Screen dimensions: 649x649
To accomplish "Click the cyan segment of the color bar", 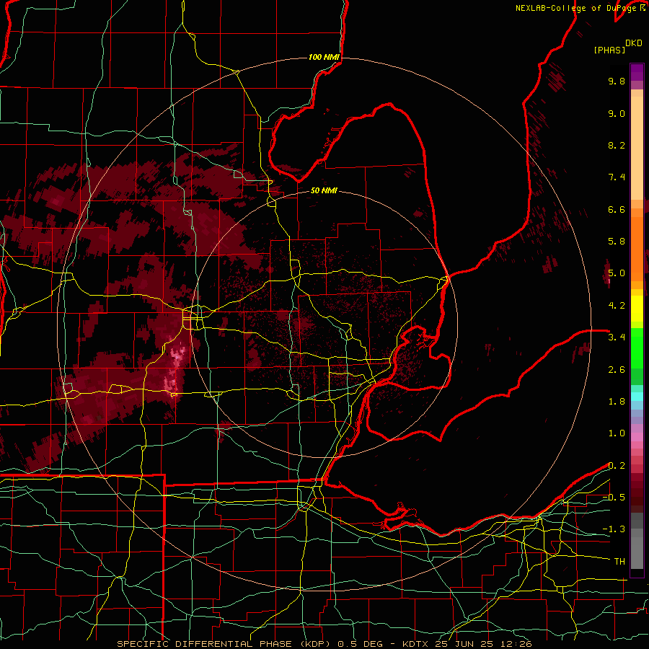I will pos(637,396).
